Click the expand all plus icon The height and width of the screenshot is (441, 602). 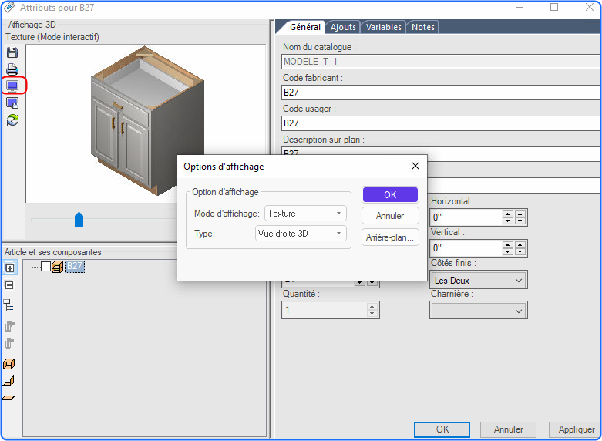click(9, 268)
